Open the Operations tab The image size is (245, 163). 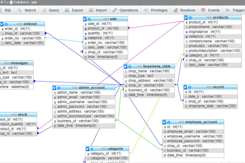click(x=125, y=10)
